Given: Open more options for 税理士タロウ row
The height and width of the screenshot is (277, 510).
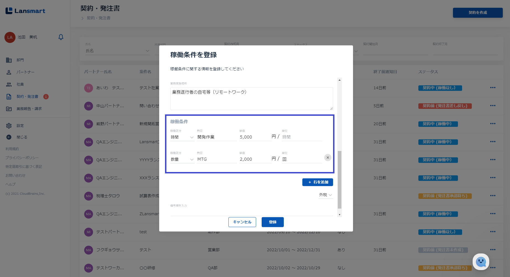Looking at the screenshot, I should coord(493,196).
